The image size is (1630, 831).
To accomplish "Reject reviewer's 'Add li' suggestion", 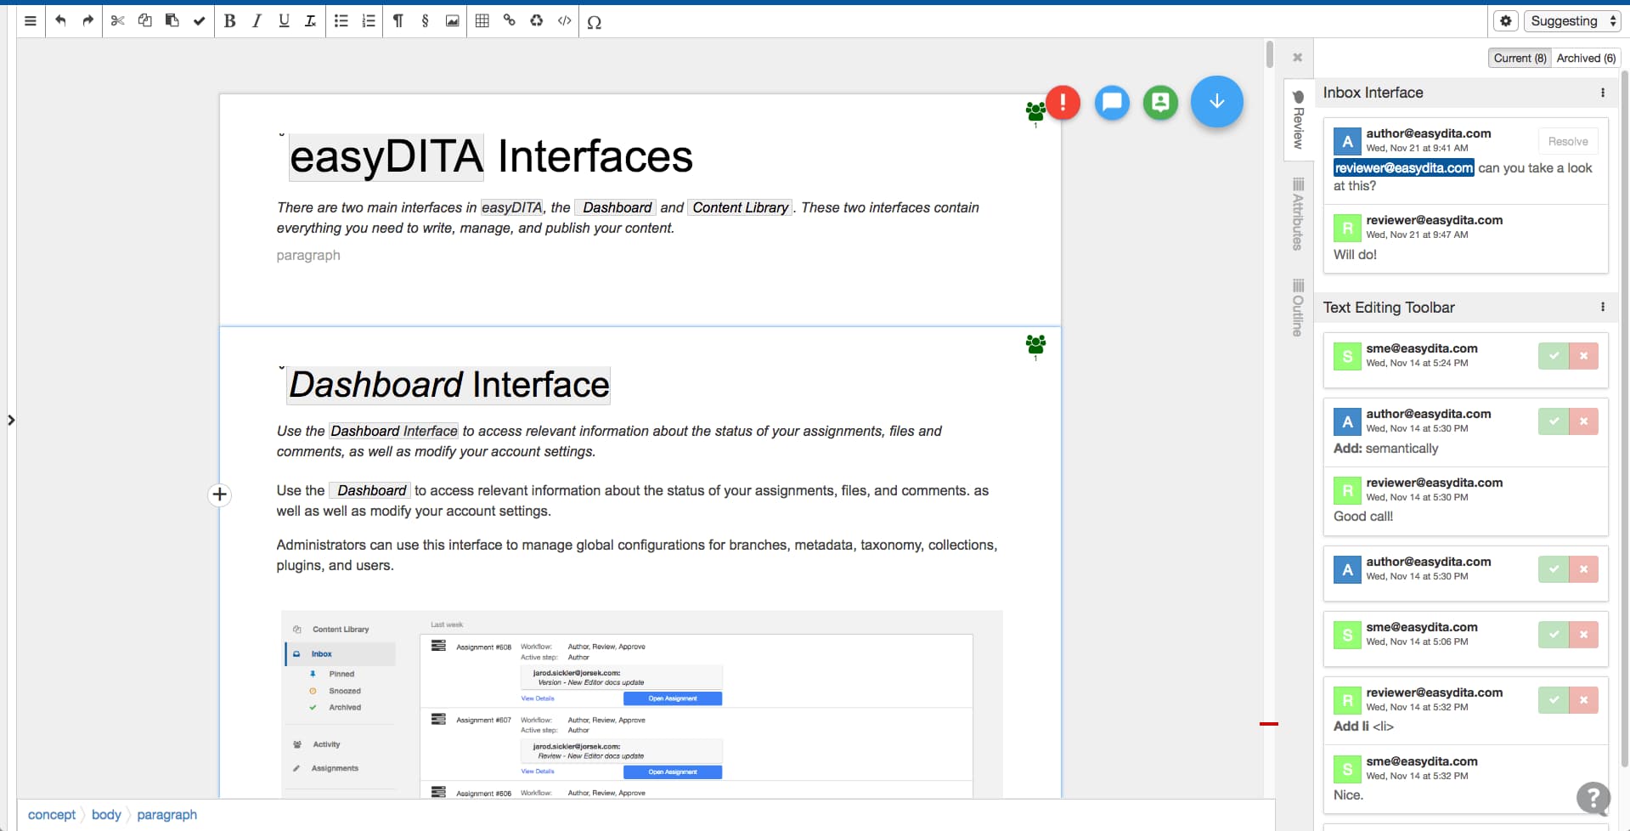I will tap(1583, 700).
